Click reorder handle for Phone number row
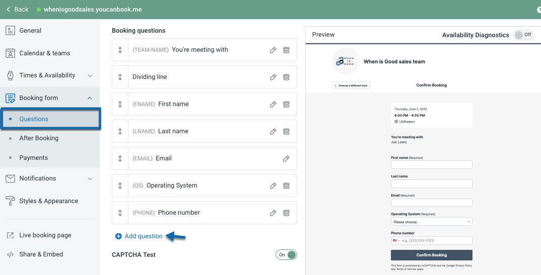This screenshot has height=275, width=541. (x=120, y=213)
